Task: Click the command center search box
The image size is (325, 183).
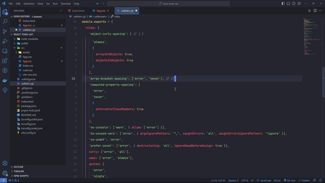Action: [168, 4]
